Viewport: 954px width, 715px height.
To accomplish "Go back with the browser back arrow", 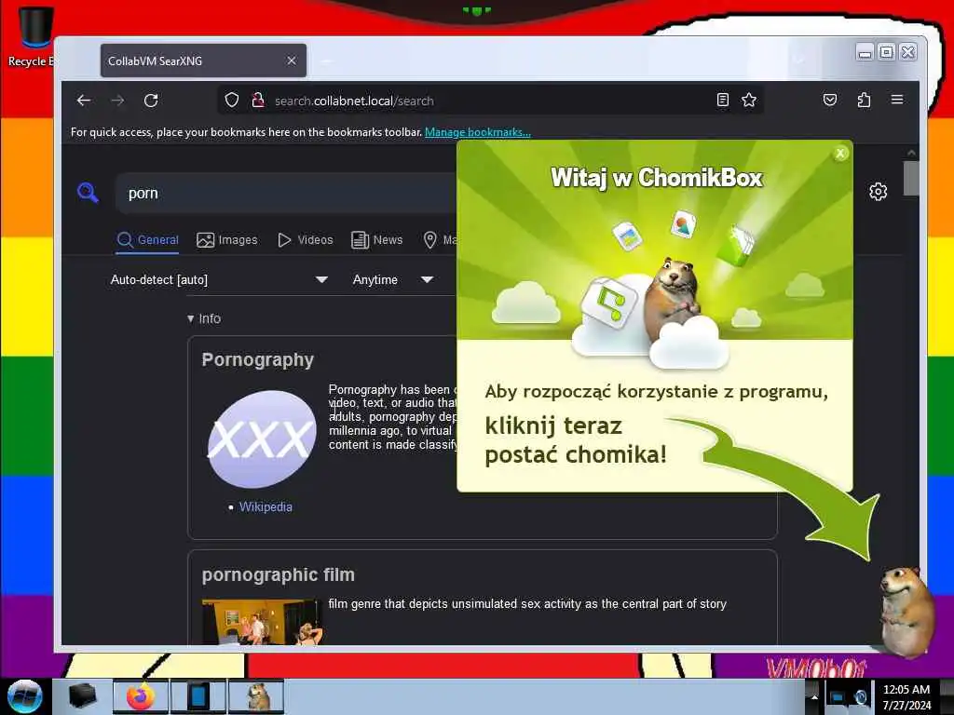I will (x=84, y=101).
